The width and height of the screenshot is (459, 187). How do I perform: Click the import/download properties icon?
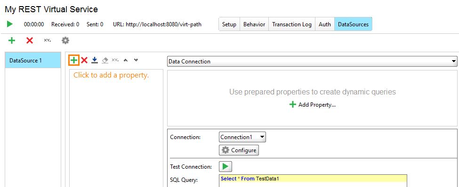click(95, 60)
